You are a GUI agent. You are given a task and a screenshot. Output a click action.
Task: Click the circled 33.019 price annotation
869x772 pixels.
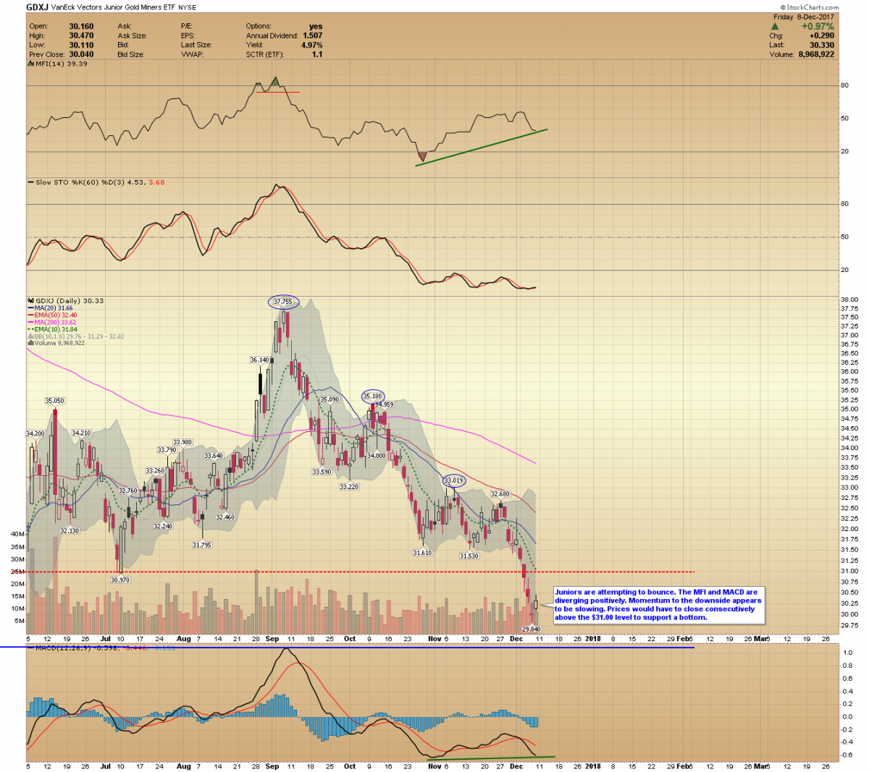point(453,480)
